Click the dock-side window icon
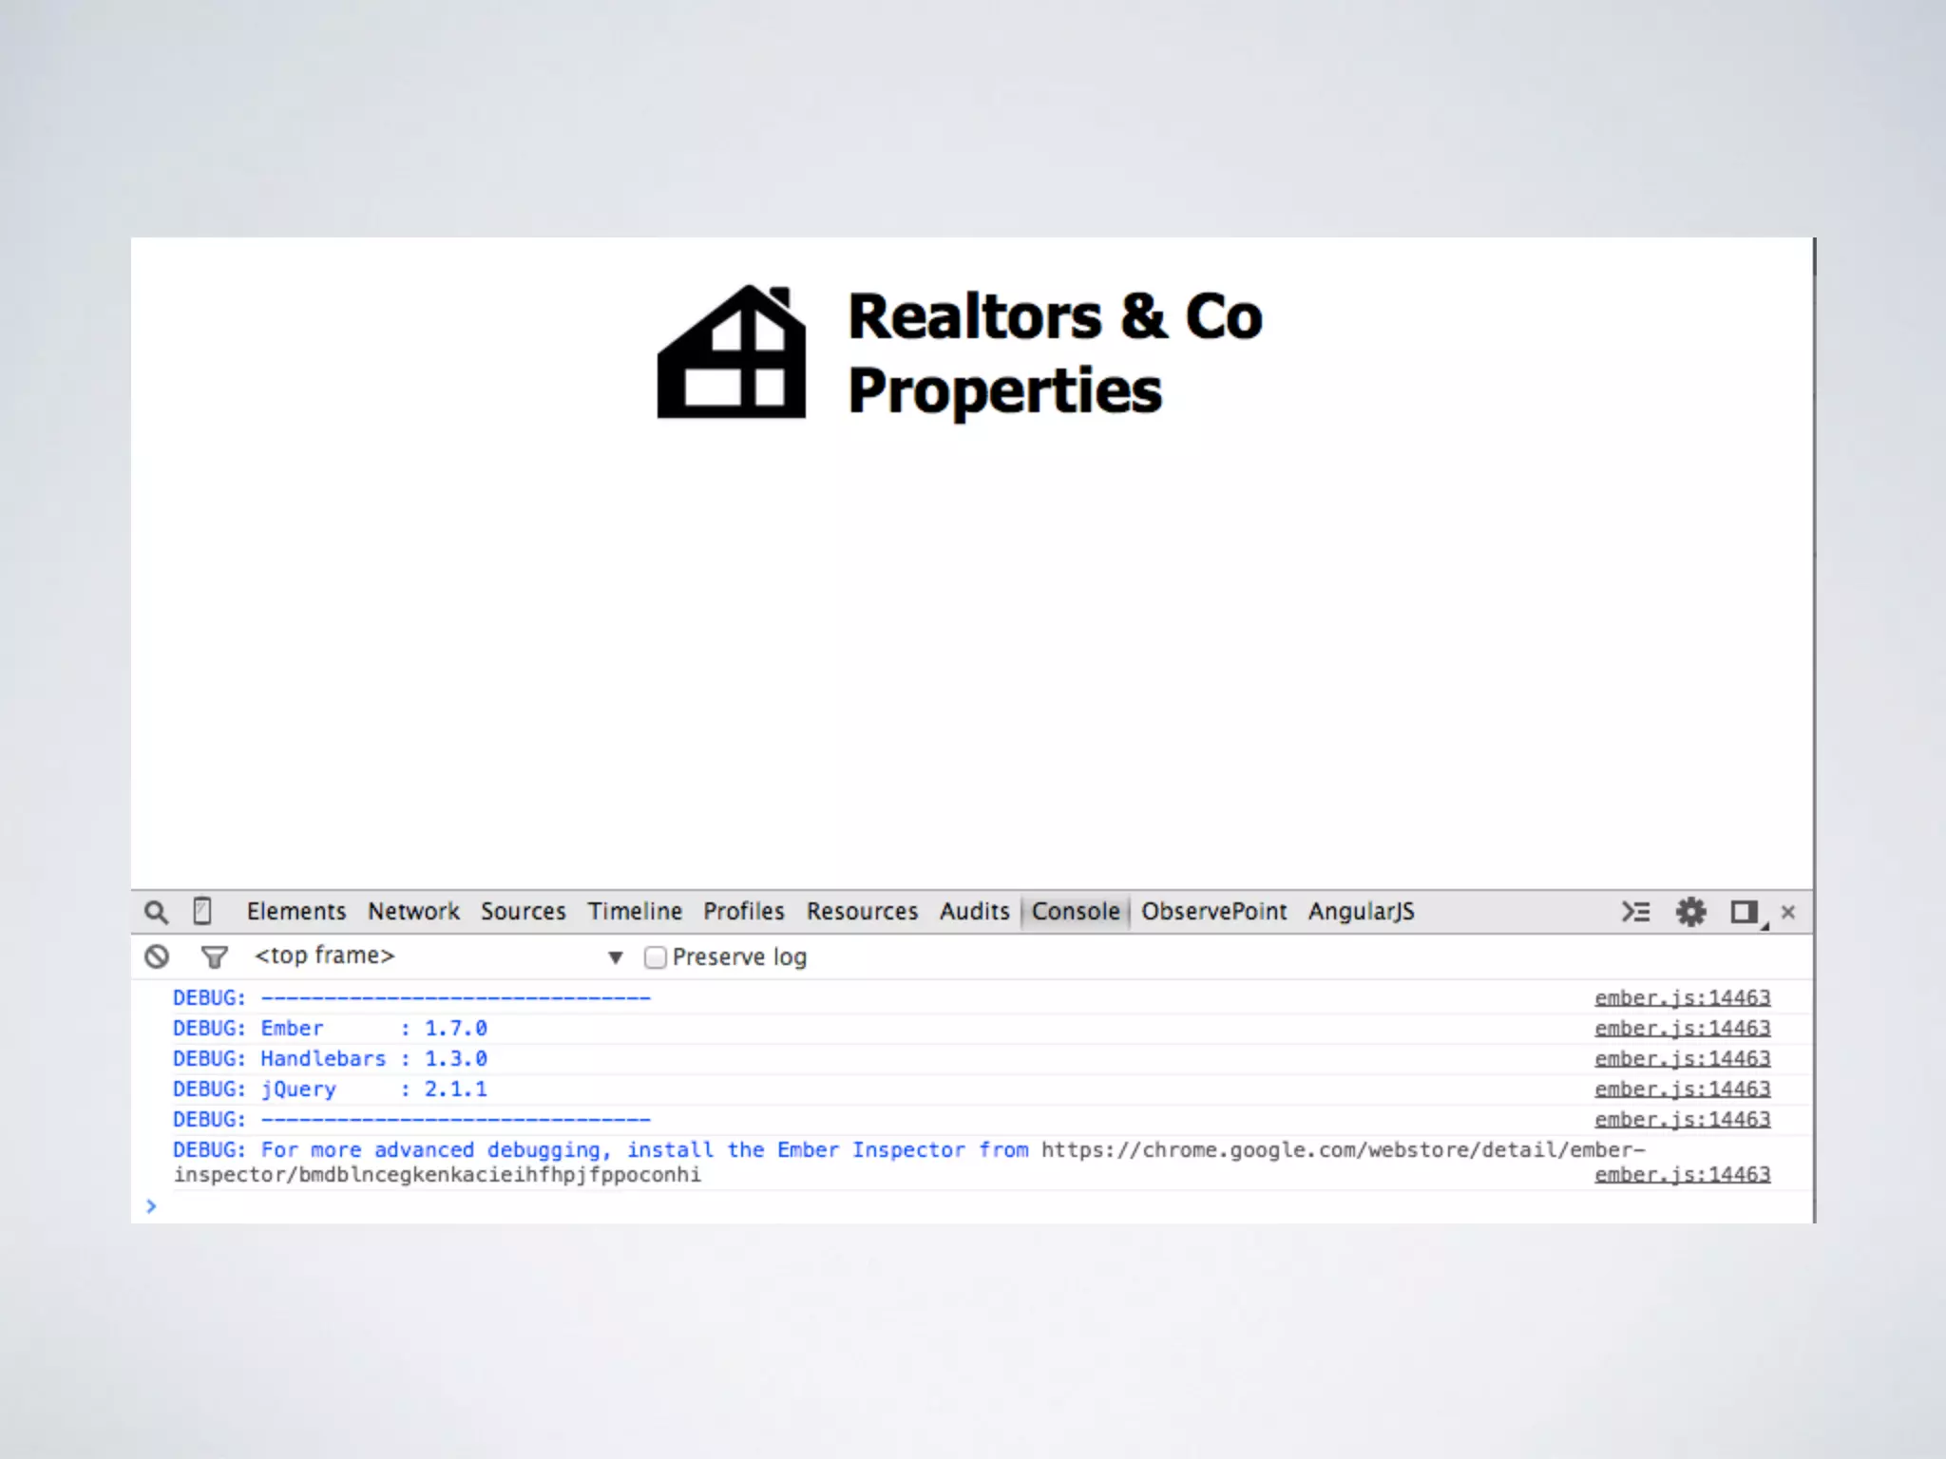Image resolution: width=1946 pixels, height=1459 pixels. tap(1744, 912)
